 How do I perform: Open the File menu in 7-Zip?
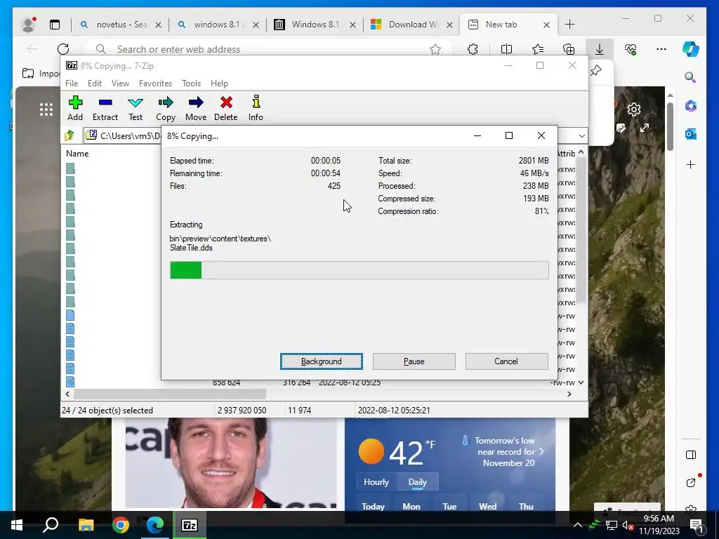coord(72,84)
